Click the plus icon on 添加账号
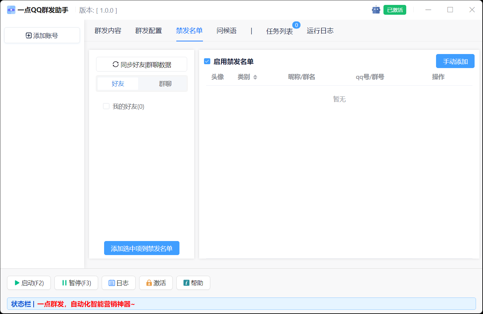483x314 pixels. (28, 35)
